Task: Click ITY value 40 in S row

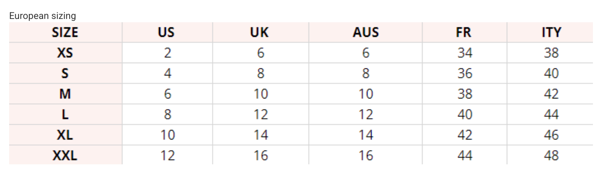Action: click(551, 74)
